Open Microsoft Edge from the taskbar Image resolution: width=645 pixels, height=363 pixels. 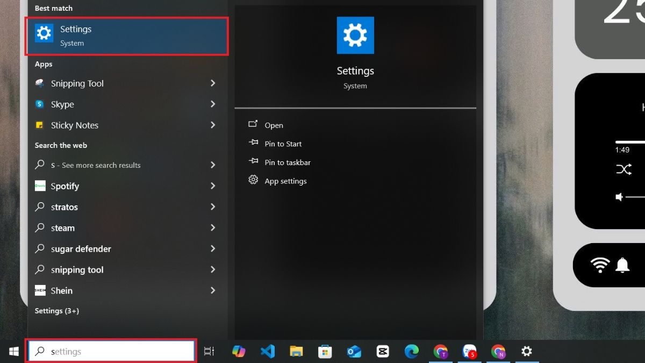point(412,352)
